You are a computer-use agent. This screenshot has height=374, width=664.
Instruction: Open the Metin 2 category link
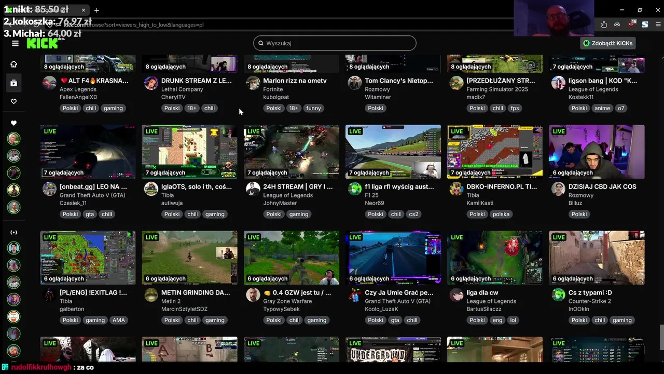pos(171,301)
